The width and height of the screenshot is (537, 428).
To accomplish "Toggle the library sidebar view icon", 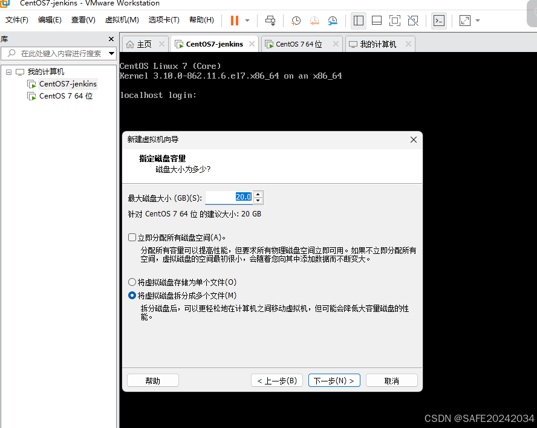I will (358, 21).
